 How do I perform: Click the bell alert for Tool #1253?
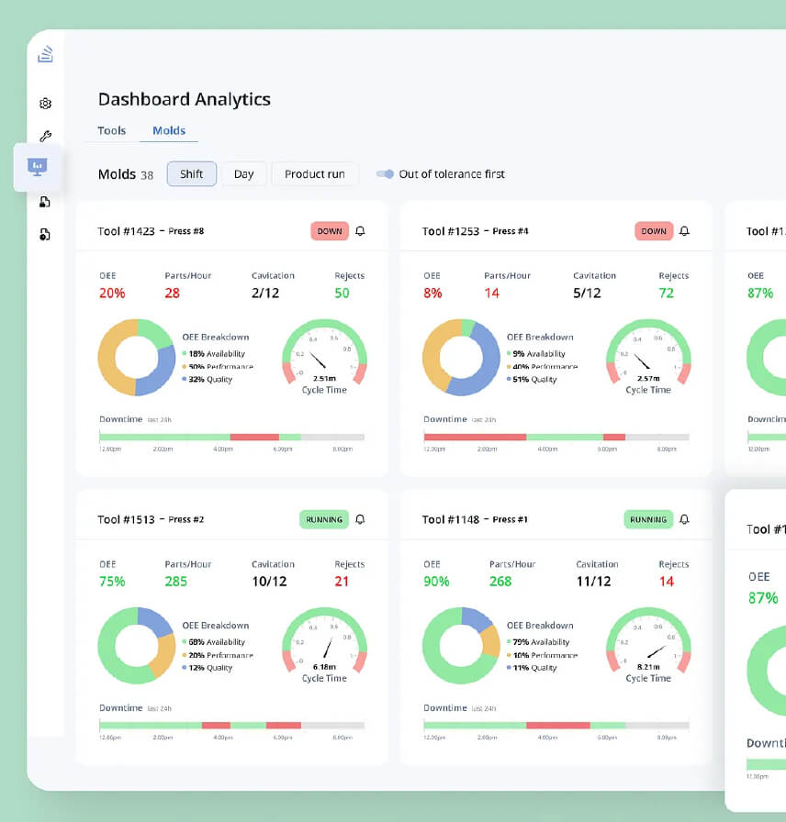684,231
